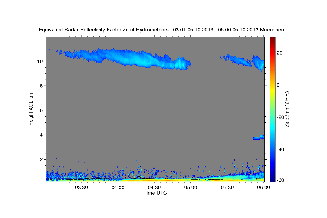Screen dimensions: 327x218
Task: Click the '04:30' time tick label
Action: pos(154,188)
